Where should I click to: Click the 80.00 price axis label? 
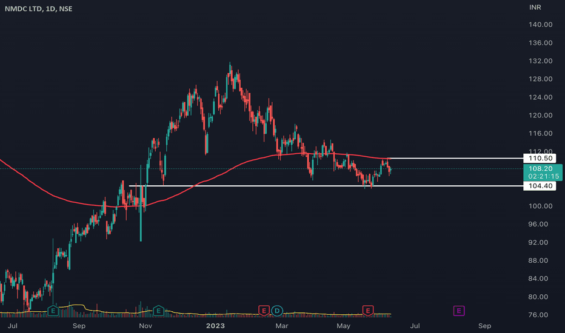(x=538, y=297)
